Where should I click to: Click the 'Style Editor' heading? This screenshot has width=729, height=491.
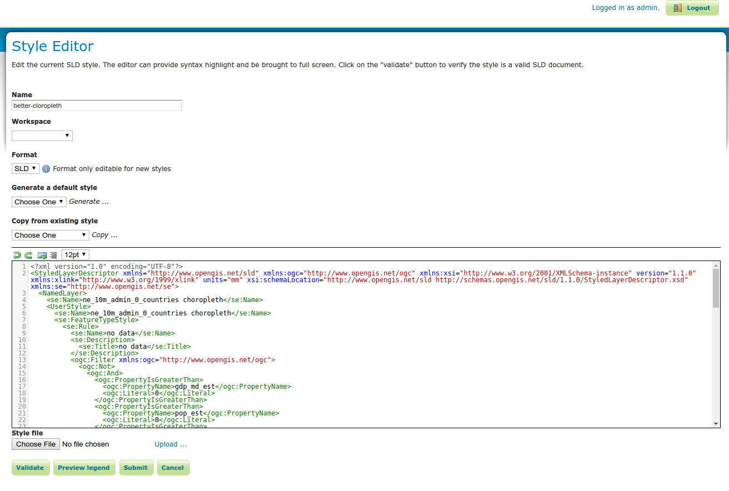[53, 46]
